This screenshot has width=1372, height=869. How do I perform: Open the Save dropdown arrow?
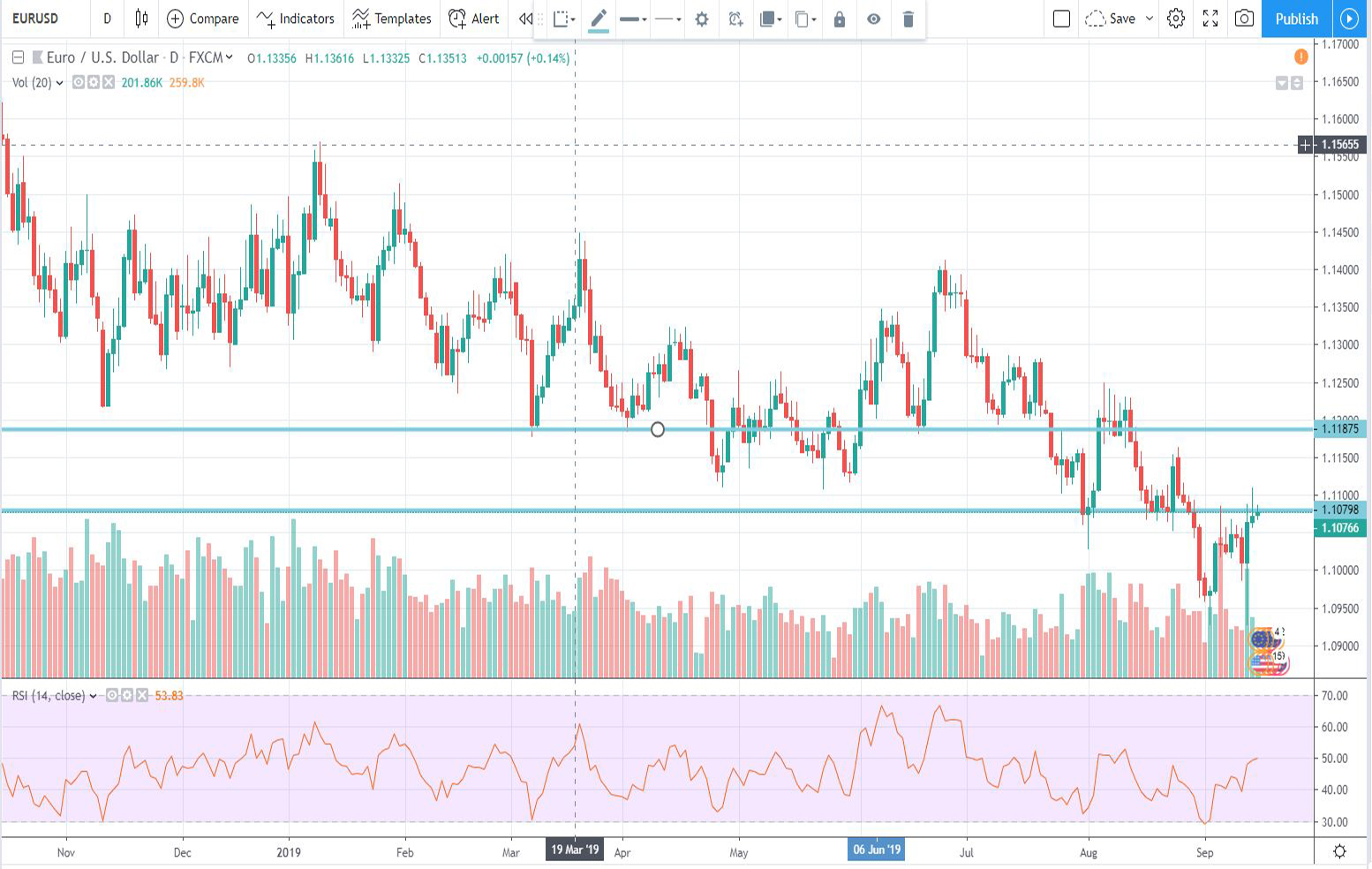coord(1149,19)
